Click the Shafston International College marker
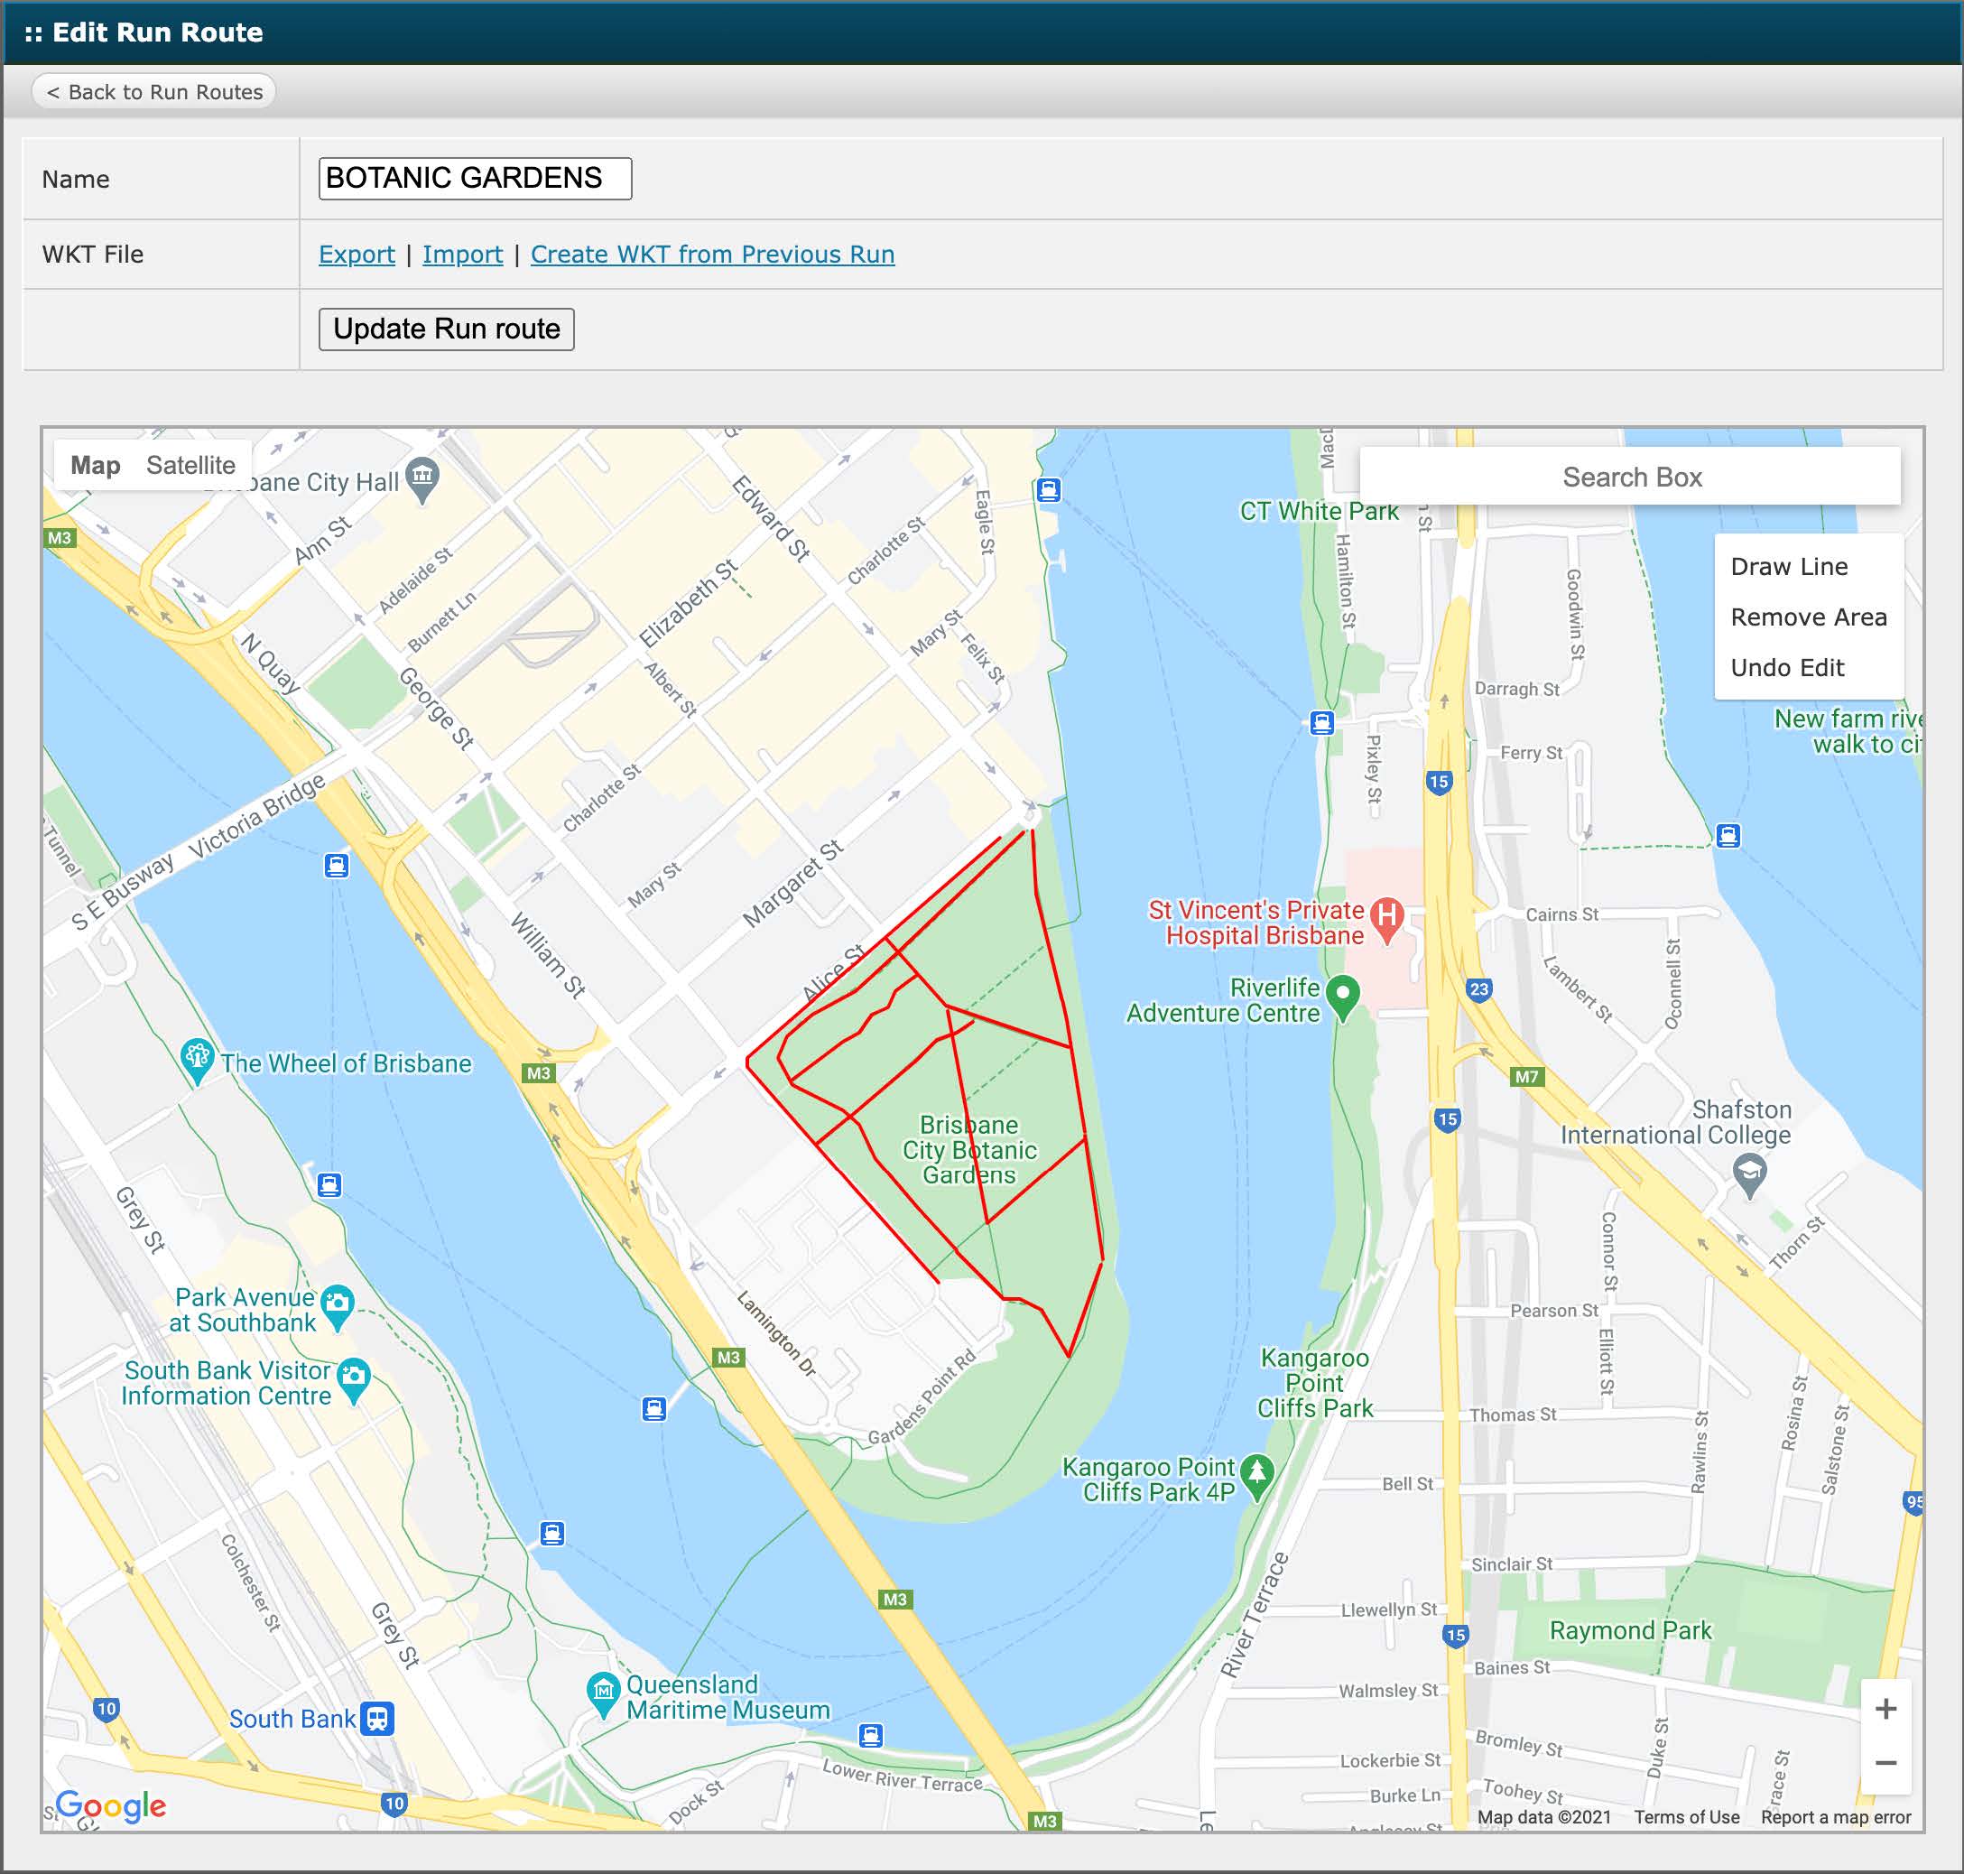Viewport: 1964px width, 1874px height. (1748, 1175)
